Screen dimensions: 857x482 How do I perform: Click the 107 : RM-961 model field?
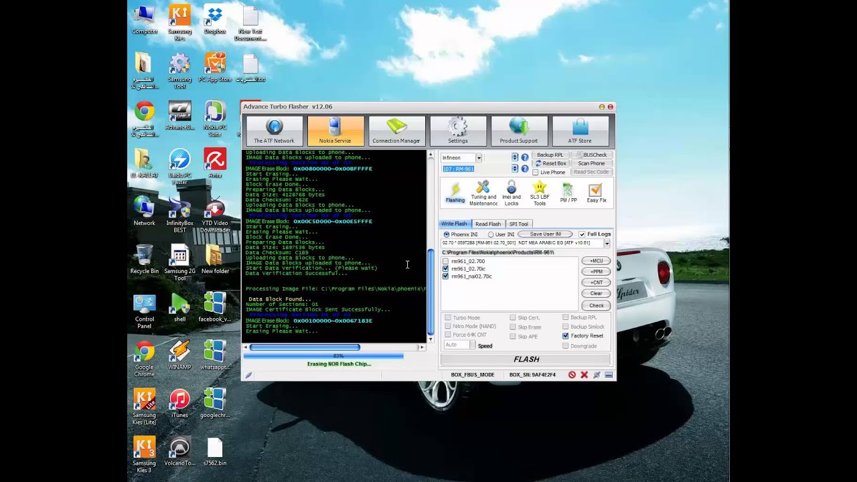(476, 169)
